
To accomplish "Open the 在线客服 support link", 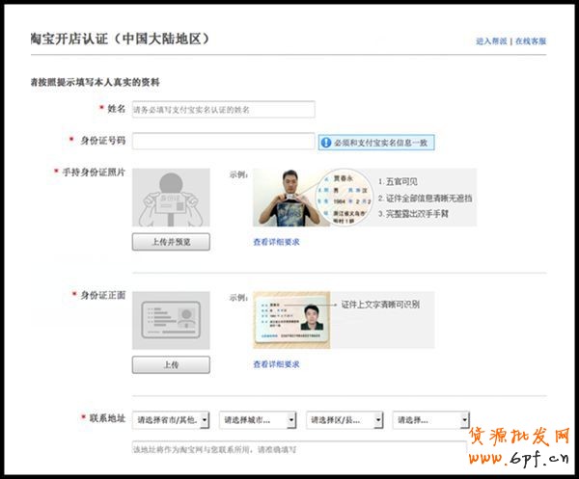I will pos(531,41).
